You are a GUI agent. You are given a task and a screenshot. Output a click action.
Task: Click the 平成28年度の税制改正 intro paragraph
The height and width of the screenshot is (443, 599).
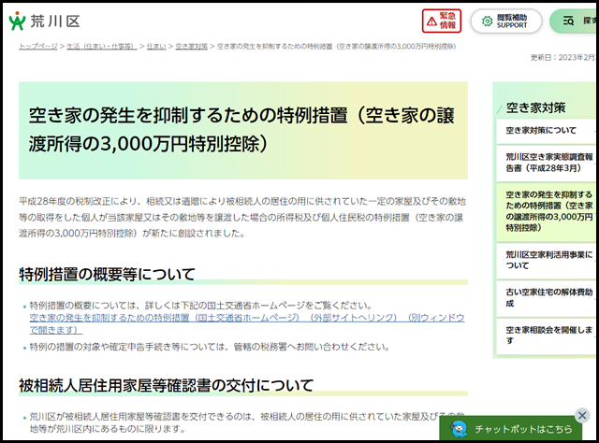point(242,217)
